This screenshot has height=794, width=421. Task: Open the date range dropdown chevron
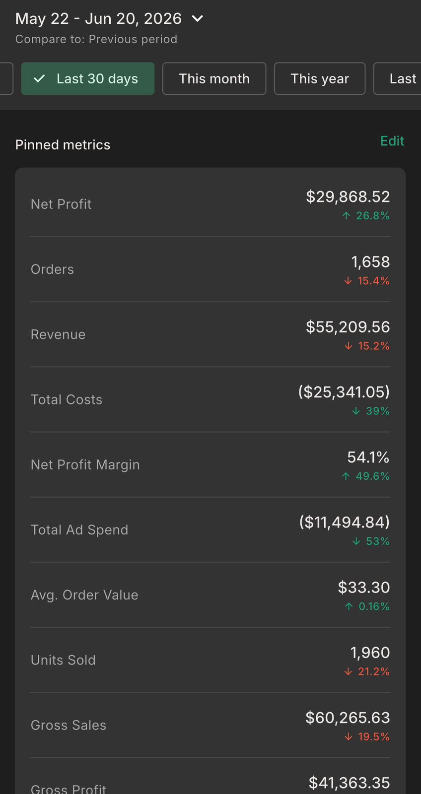198,19
